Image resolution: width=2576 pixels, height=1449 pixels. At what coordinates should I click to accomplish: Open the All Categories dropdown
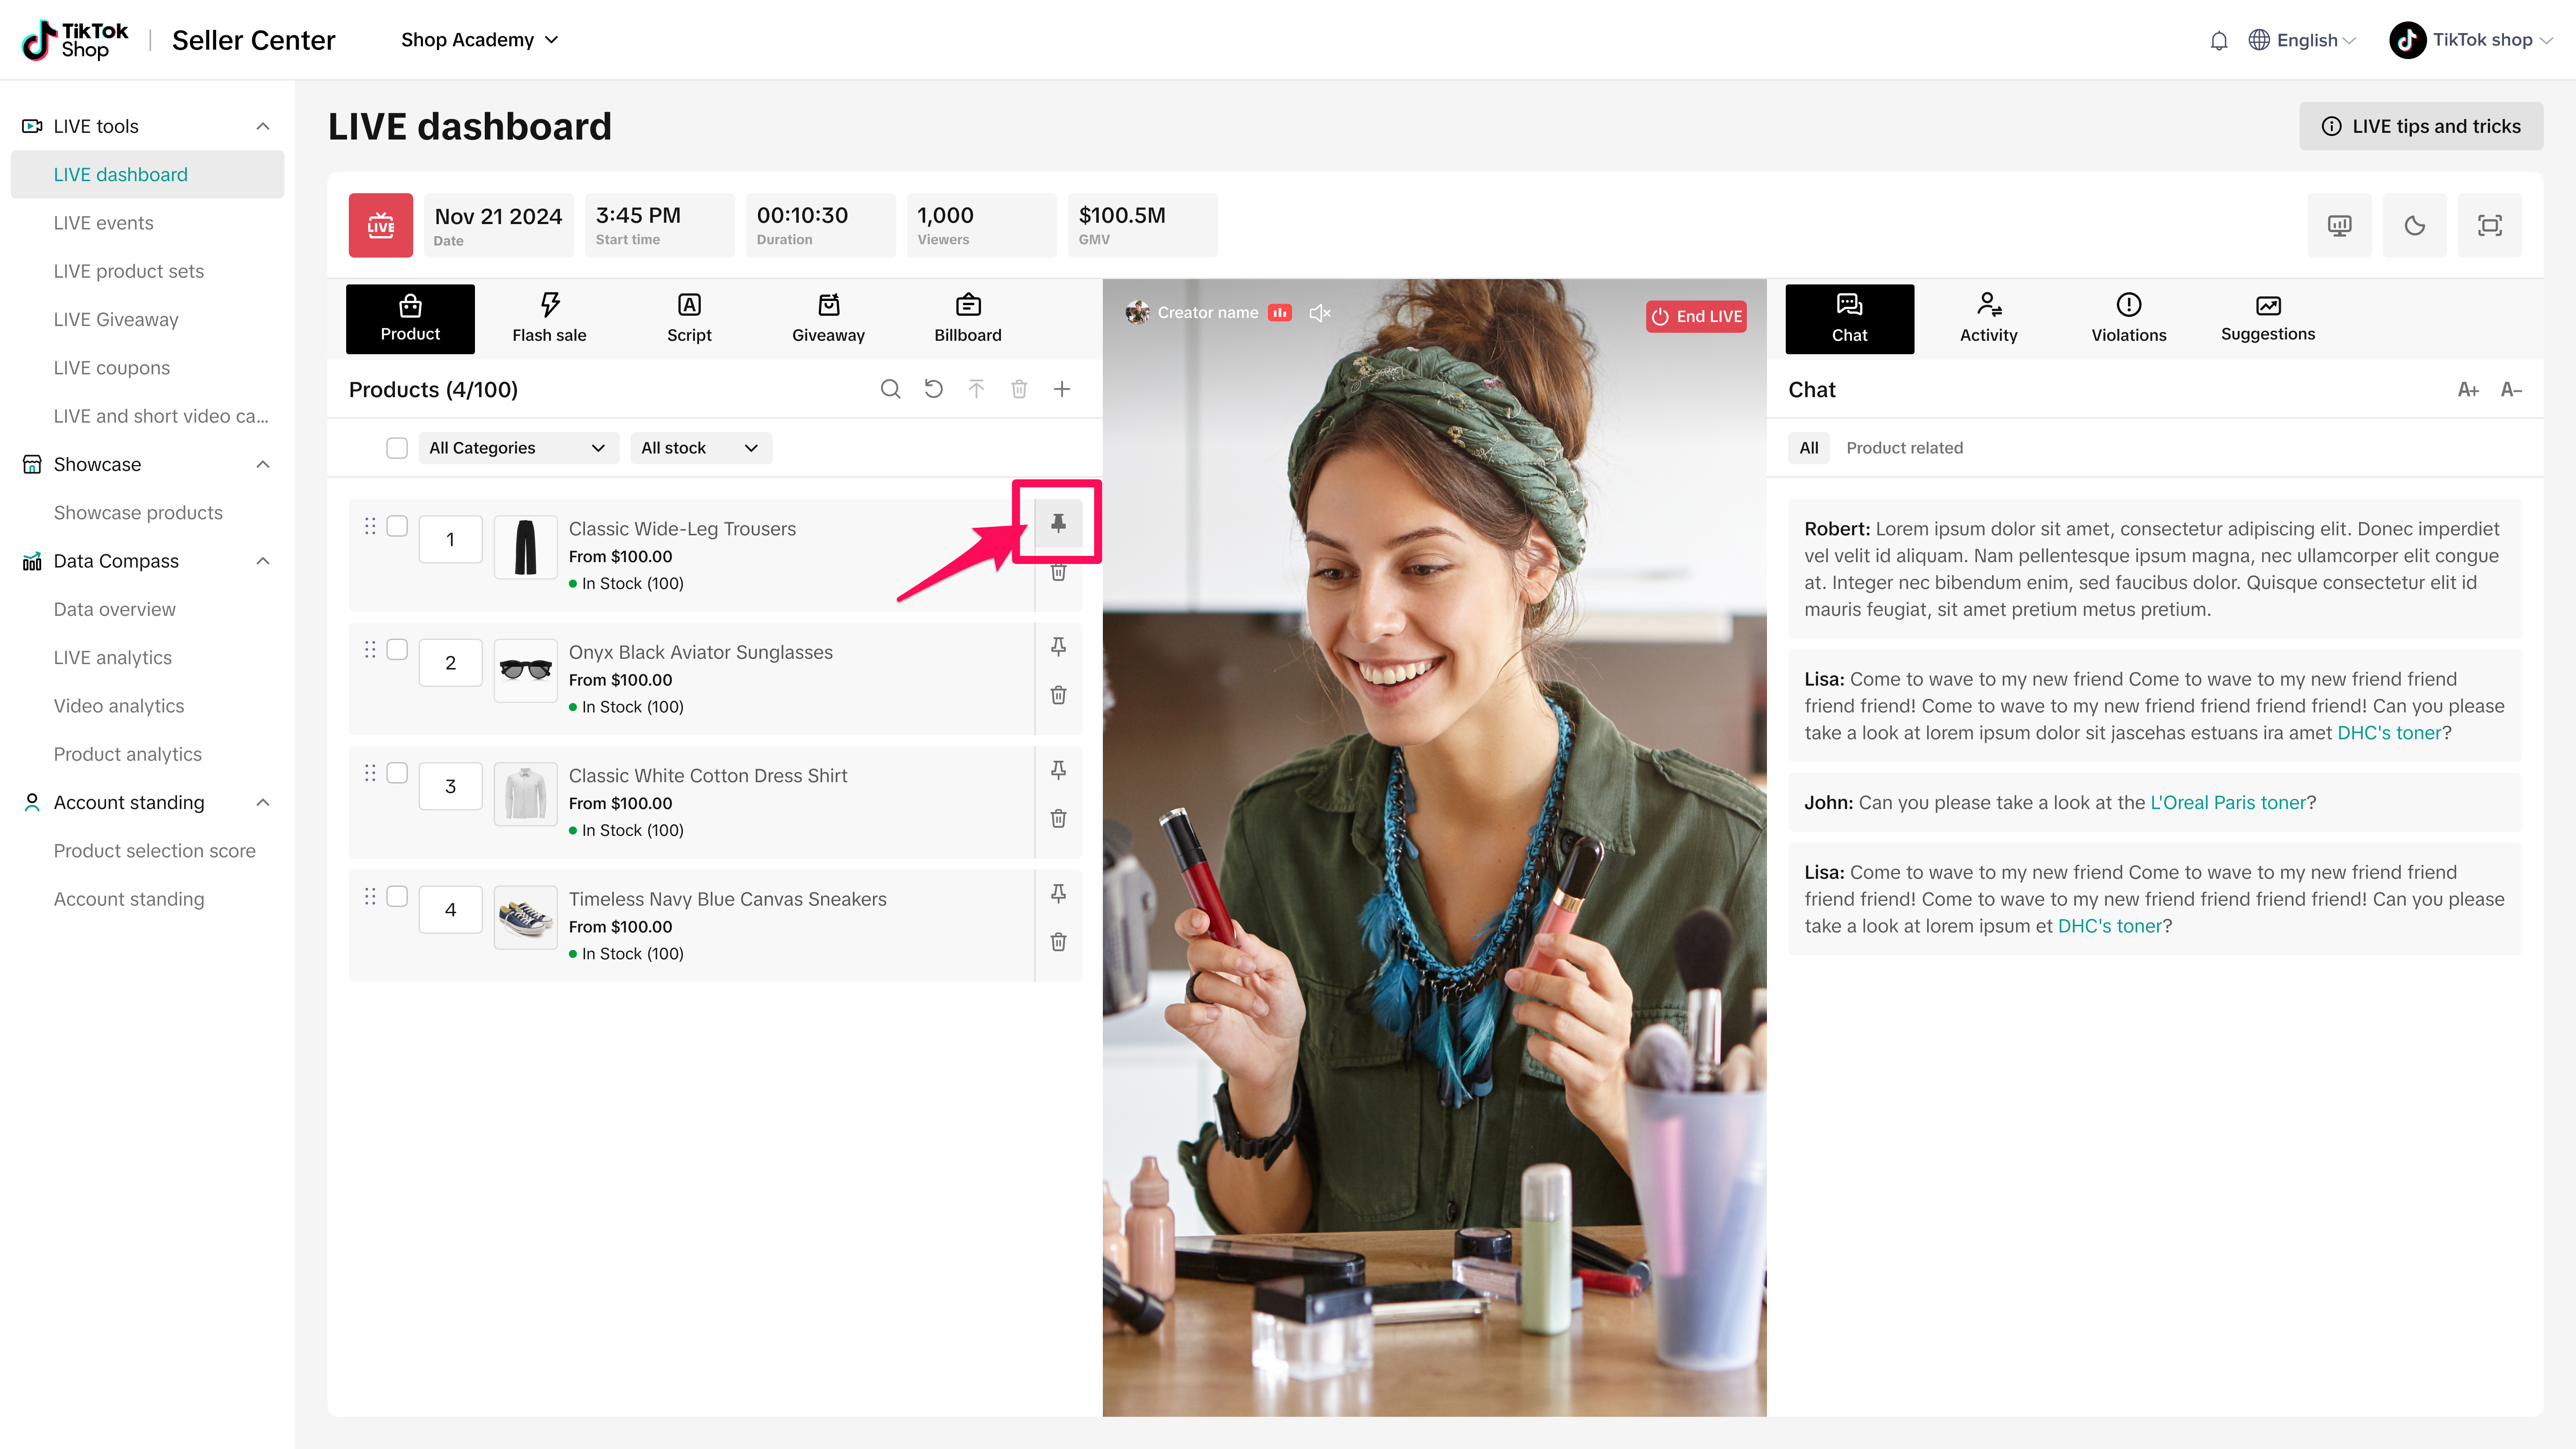click(x=517, y=448)
